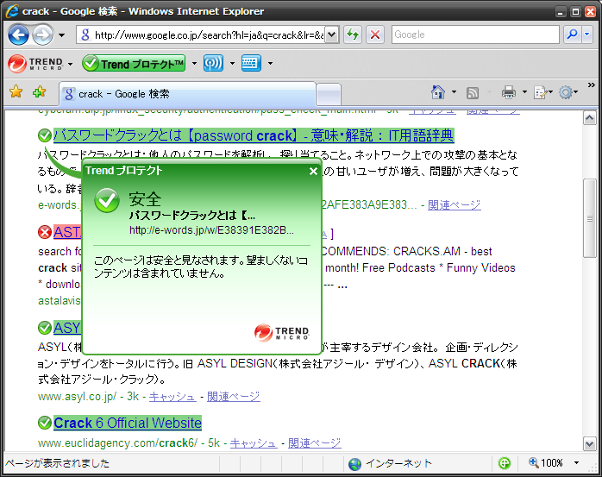Image resolution: width=602 pixels, height=477 pixels.
Task: Click インターネット security zone in status bar
Action: (x=390, y=463)
